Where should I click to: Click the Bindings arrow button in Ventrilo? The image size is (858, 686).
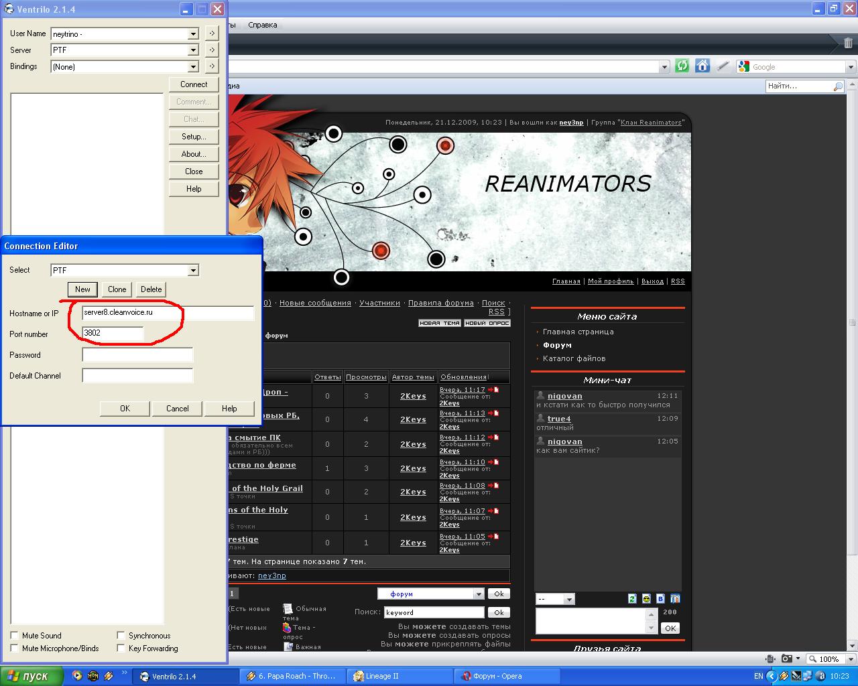point(211,66)
